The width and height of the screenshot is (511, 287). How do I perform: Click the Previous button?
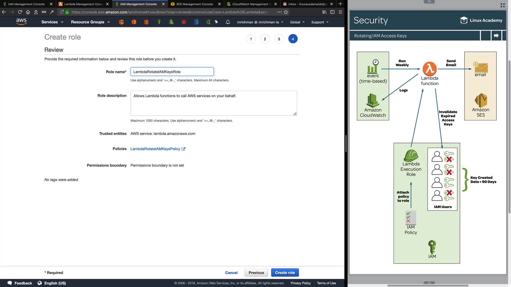click(256, 273)
